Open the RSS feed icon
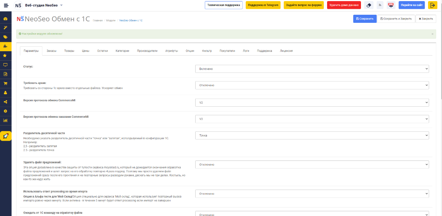 pyautogui.click(x=380, y=5)
